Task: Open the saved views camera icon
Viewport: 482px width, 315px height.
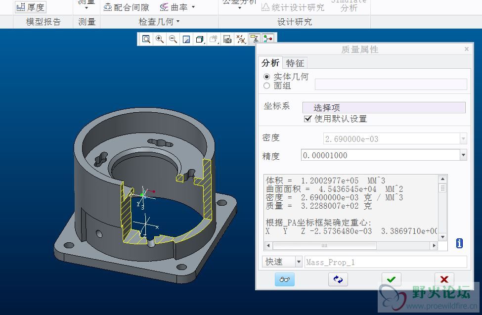Action: click(x=227, y=39)
